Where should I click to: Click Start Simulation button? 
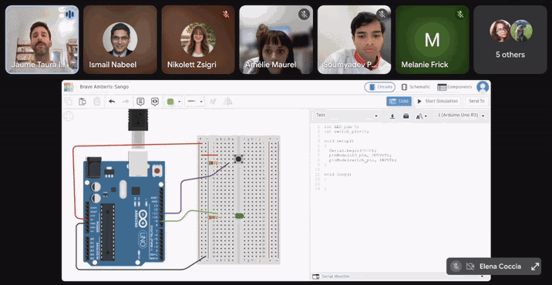(x=438, y=102)
